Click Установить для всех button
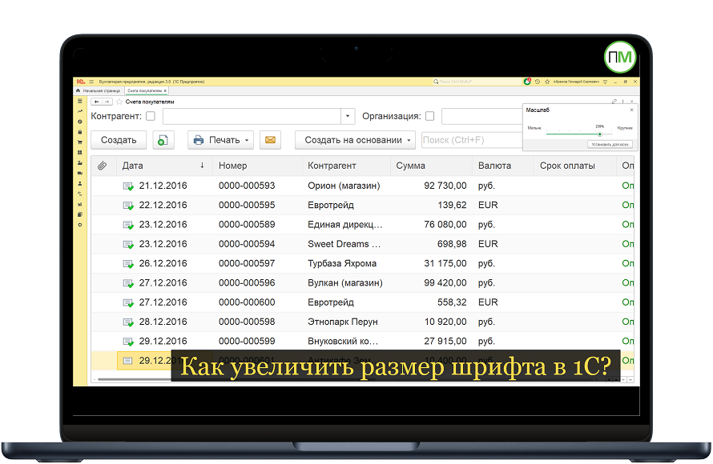The image size is (713, 464). (610, 144)
